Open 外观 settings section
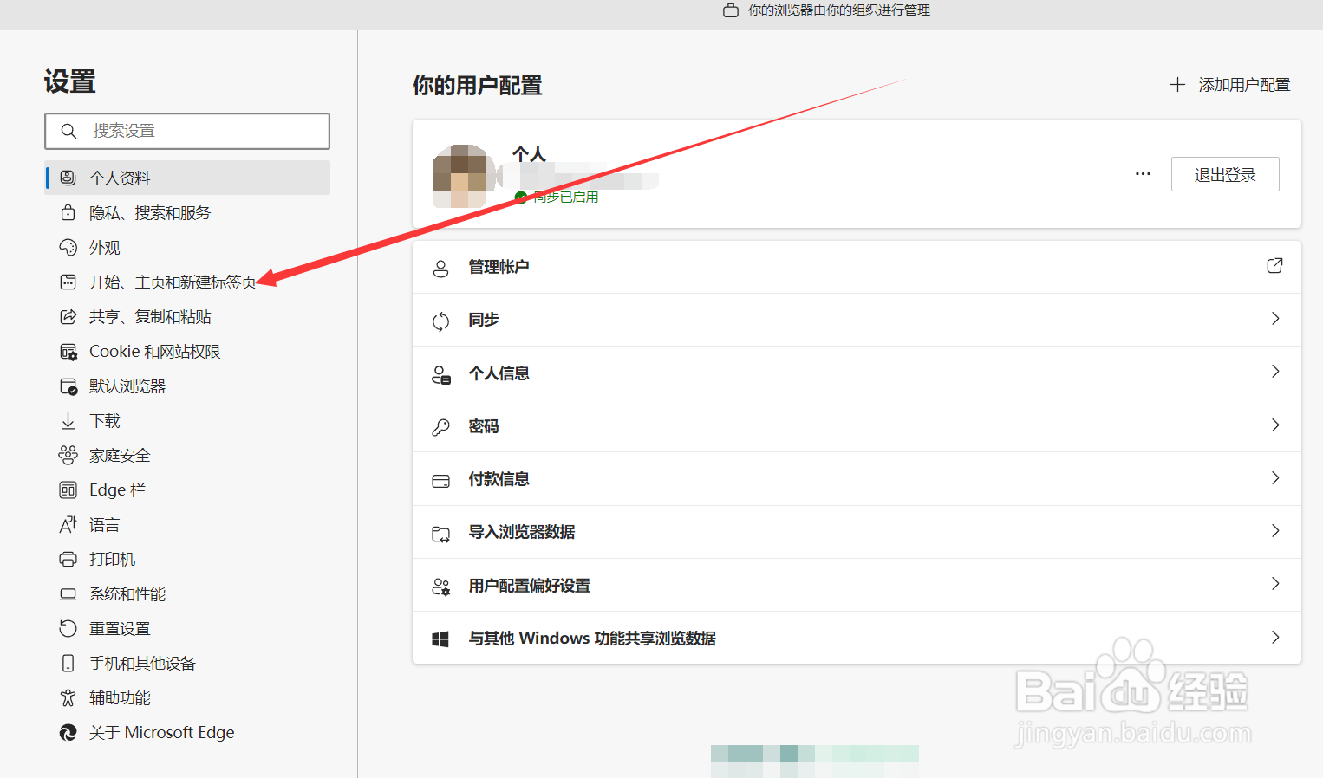Screen dimensions: 1323x778 pyautogui.click(x=187, y=247)
